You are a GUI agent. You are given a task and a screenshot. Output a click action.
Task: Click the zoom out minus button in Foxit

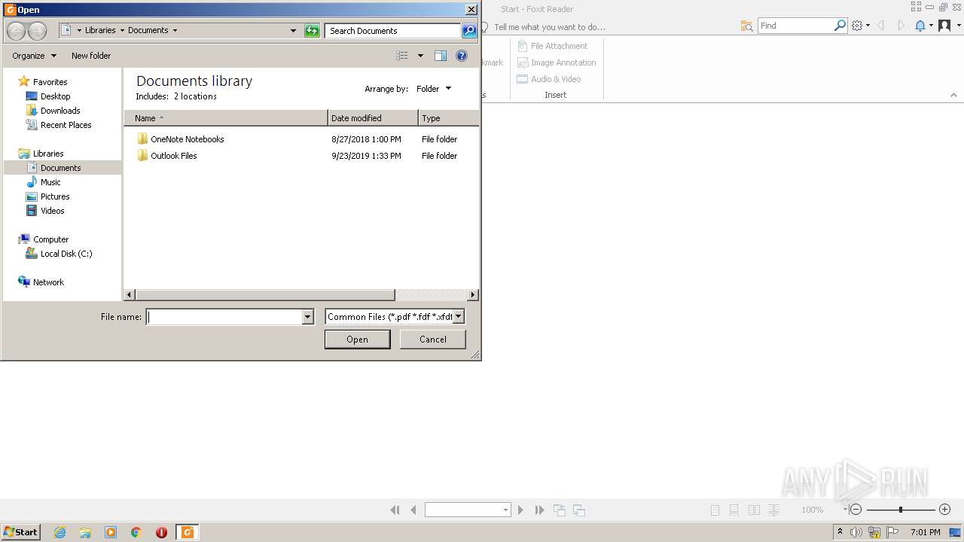[x=856, y=510]
